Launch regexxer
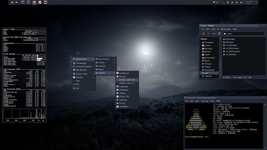 pyautogui.click(x=127, y=100)
